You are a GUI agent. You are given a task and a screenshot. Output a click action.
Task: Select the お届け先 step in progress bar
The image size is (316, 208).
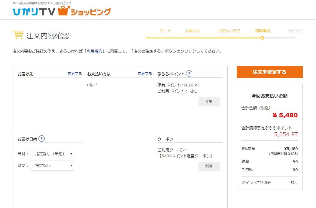click(192, 31)
